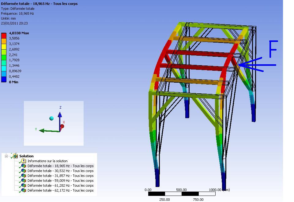
Task: Click the 62,172 Hz result icon
Action: click(24, 190)
